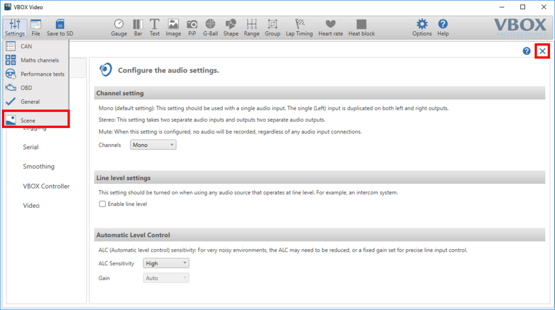Click the blue help icon in settings panel
Viewport: 555px width, 310px height.
click(527, 51)
